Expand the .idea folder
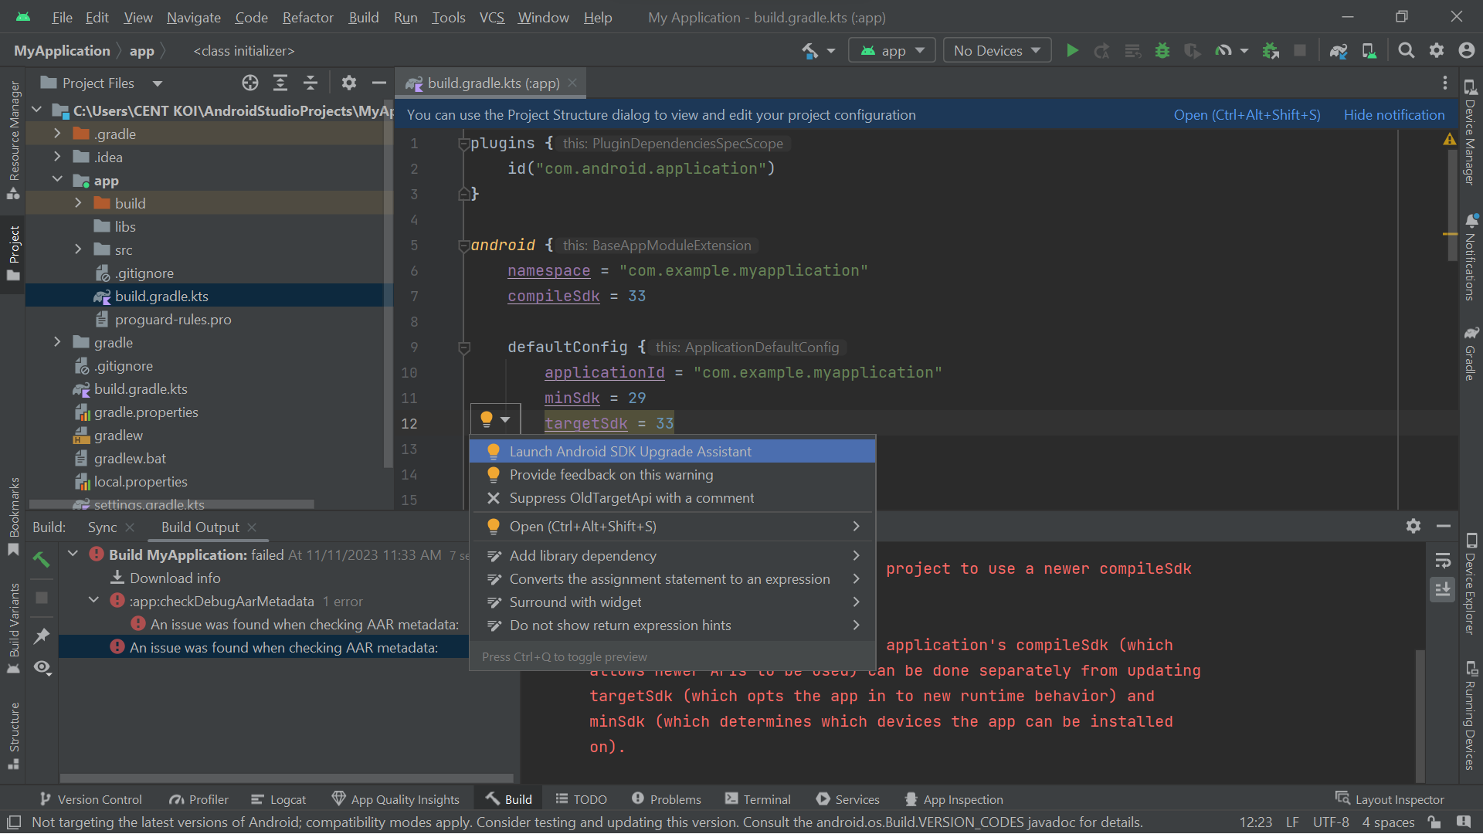1483x834 pixels. pos(57,157)
